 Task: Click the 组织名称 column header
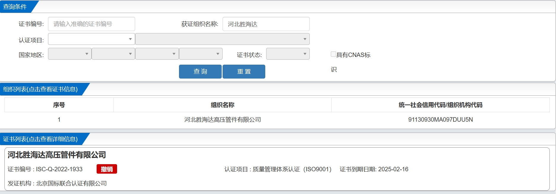(223, 105)
